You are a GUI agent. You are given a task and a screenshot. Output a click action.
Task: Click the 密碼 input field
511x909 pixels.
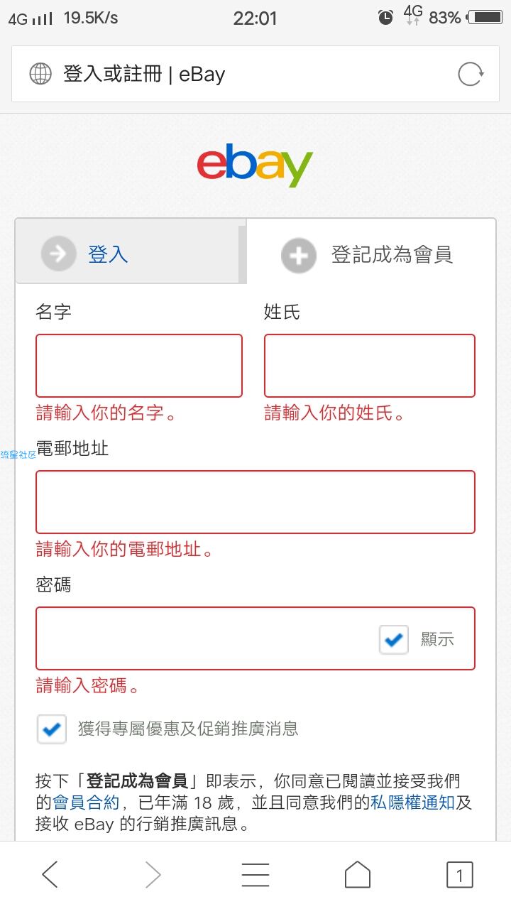click(206, 638)
